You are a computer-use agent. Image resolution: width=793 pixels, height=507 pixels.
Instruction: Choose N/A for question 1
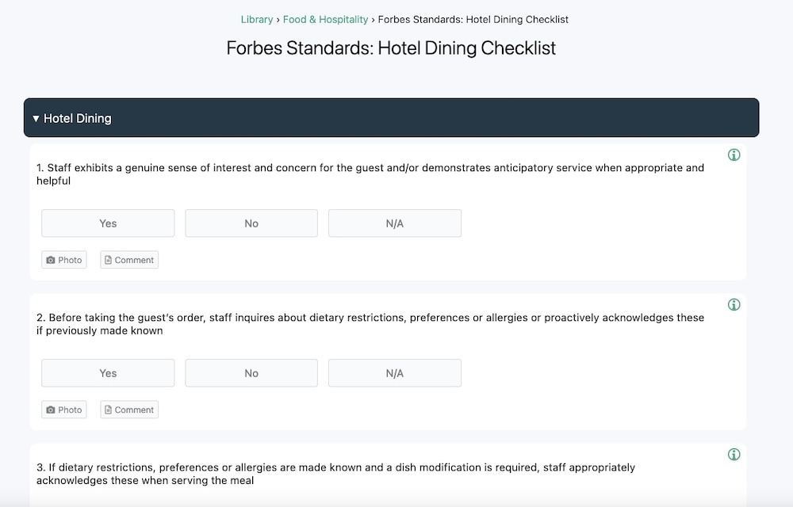pyautogui.click(x=394, y=223)
